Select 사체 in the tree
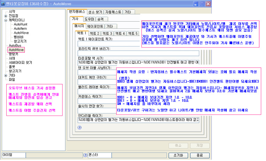Screen dimensions: 266x161 tap(12, 58)
